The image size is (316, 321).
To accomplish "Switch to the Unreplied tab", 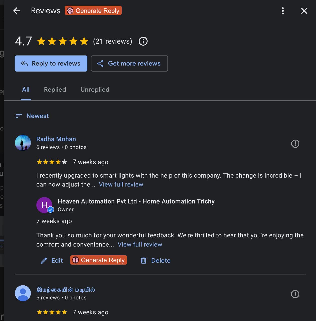I will [95, 90].
